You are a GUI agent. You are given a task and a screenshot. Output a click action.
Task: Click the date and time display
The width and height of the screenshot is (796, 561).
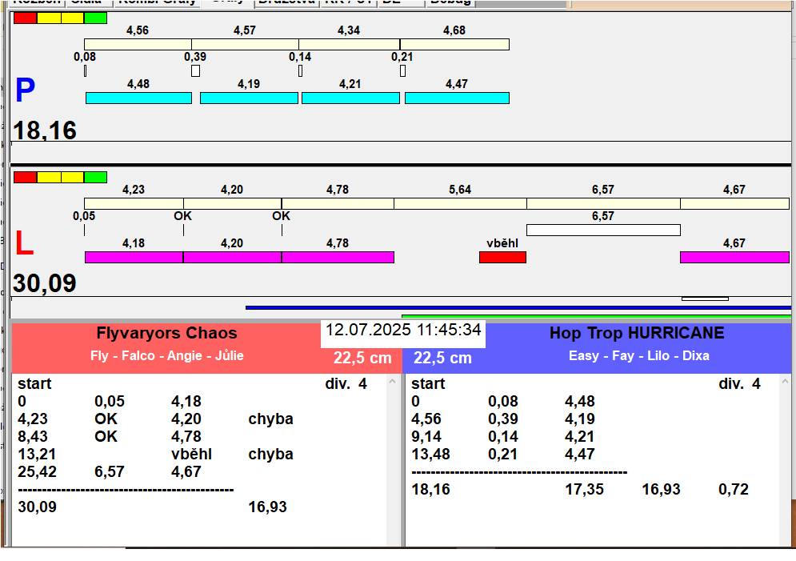coord(403,330)
